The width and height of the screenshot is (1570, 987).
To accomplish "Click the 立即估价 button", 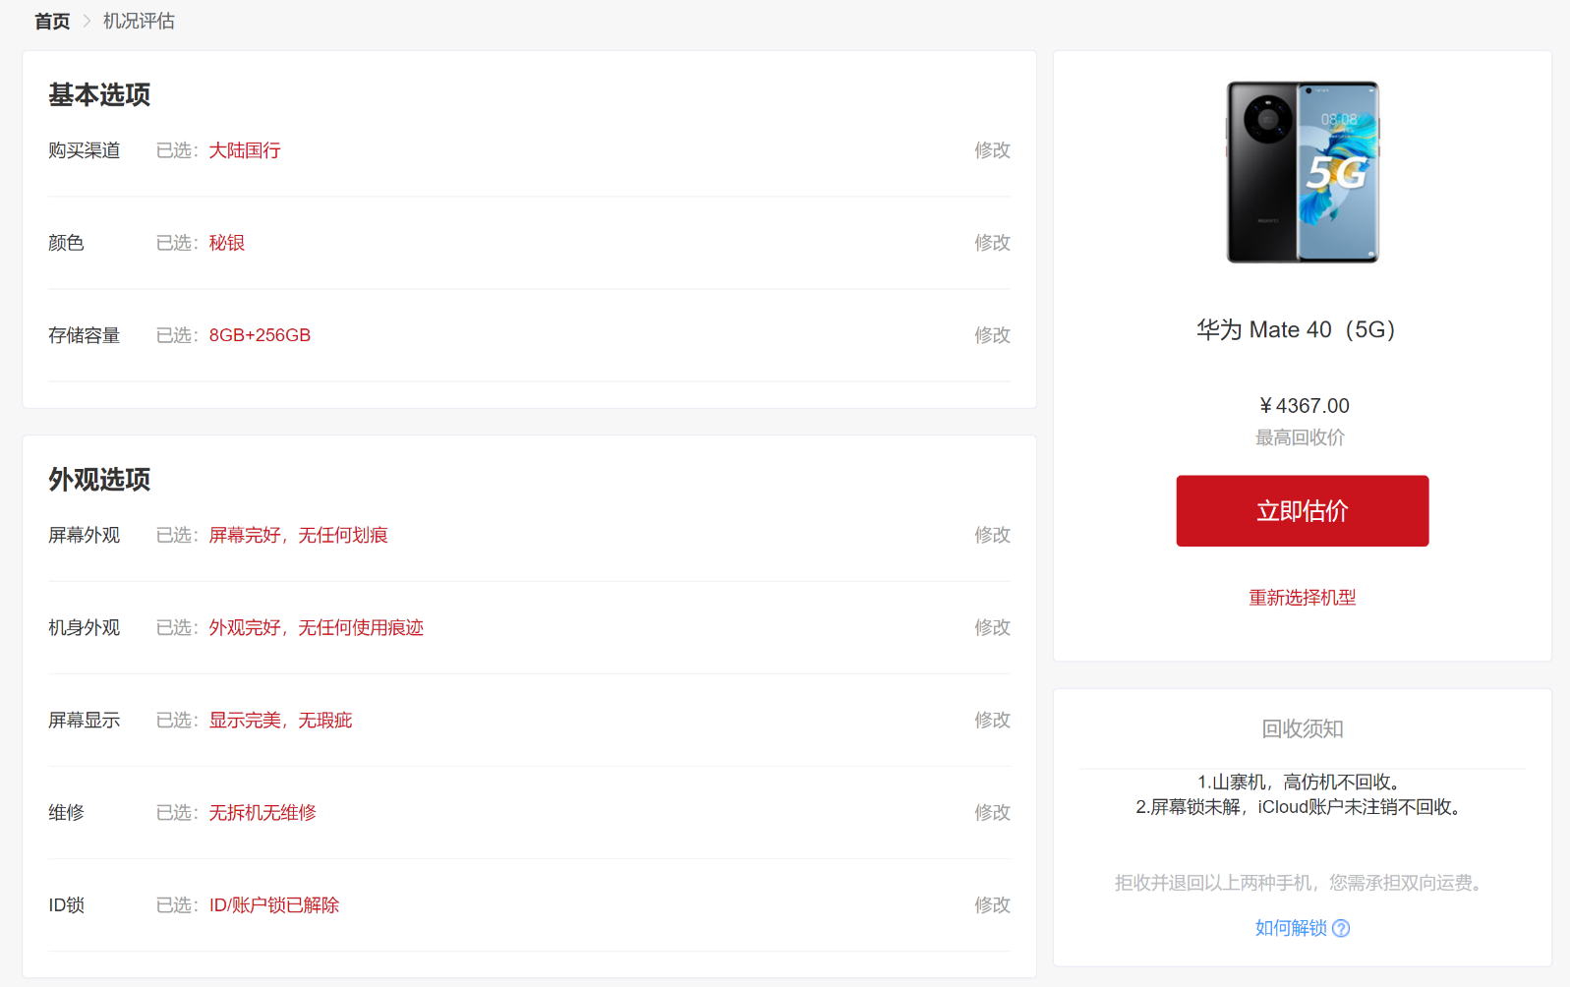I will [x=1302, y=511].
